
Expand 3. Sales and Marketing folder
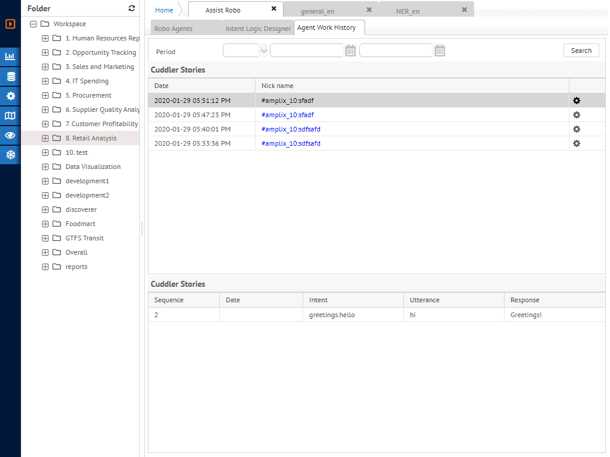45,67
